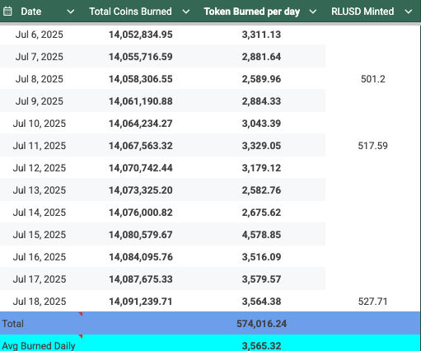The height and width of the screenshot is (351, 421).
Task: Select cell showing 14,091,239.71
Action: click(141, 302)
